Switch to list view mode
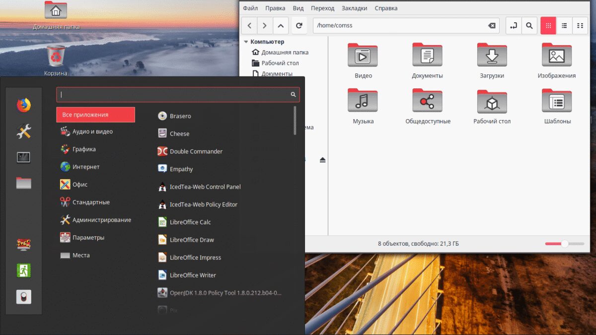 click(x=564, y=25)
